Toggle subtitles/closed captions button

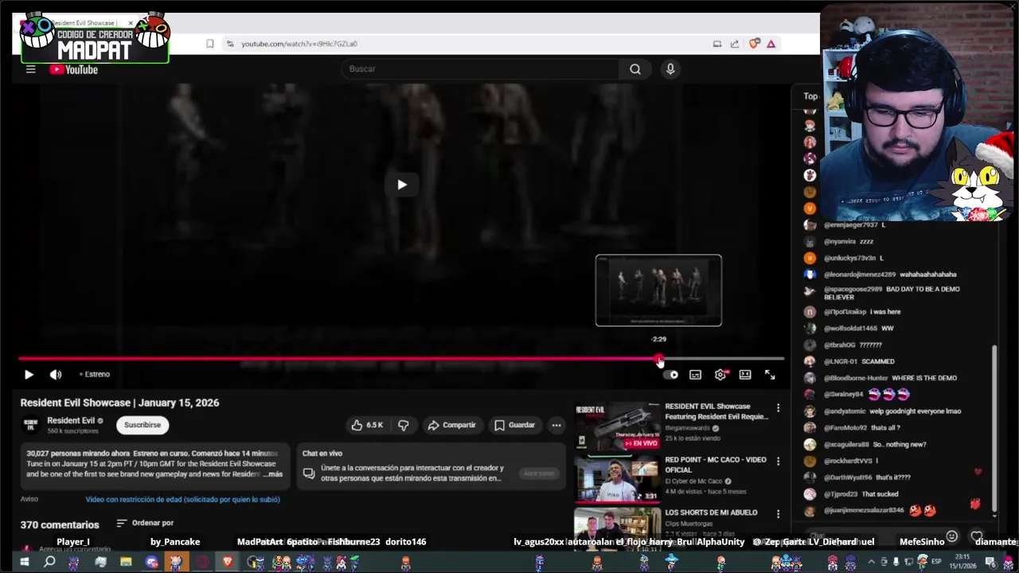[x=695, y=374]
